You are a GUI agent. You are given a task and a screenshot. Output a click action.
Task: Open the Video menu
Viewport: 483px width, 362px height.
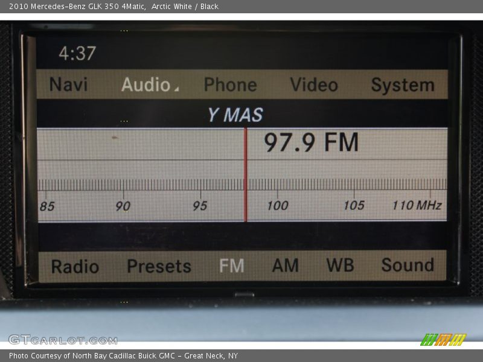point(313,85)
